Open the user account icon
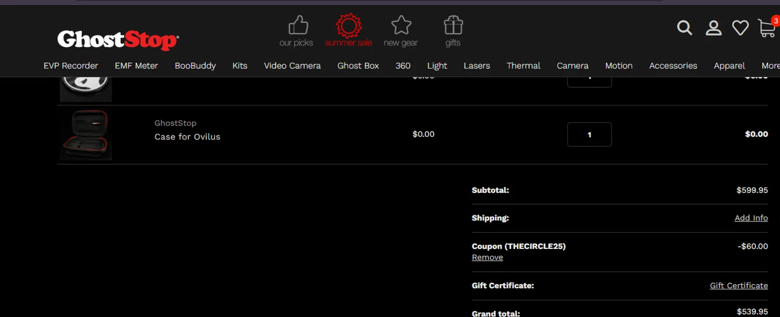This screenshot has width=780, height=317. (713, 28)
